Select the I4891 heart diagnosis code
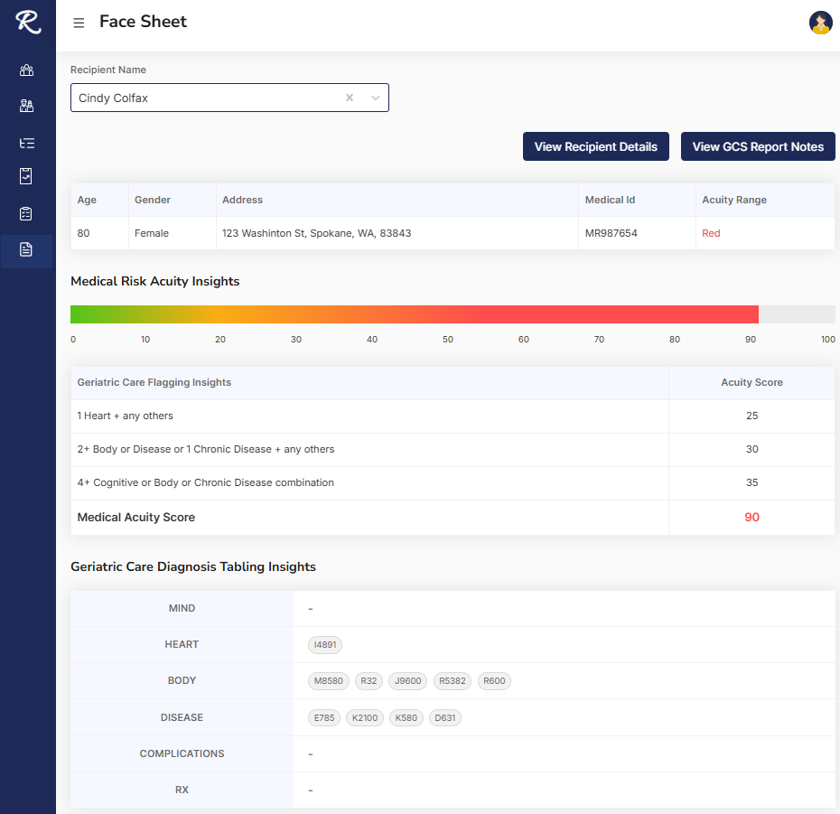840x814 pixels. [325, 645]
